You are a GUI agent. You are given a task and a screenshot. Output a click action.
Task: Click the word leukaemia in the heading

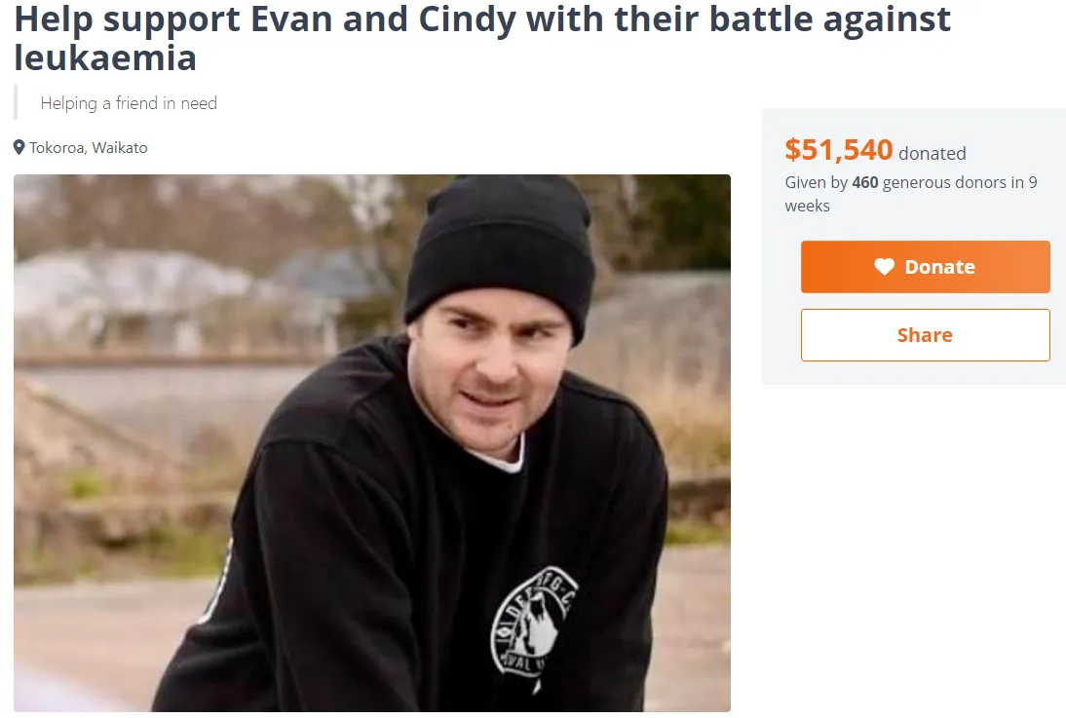point(105,57)
